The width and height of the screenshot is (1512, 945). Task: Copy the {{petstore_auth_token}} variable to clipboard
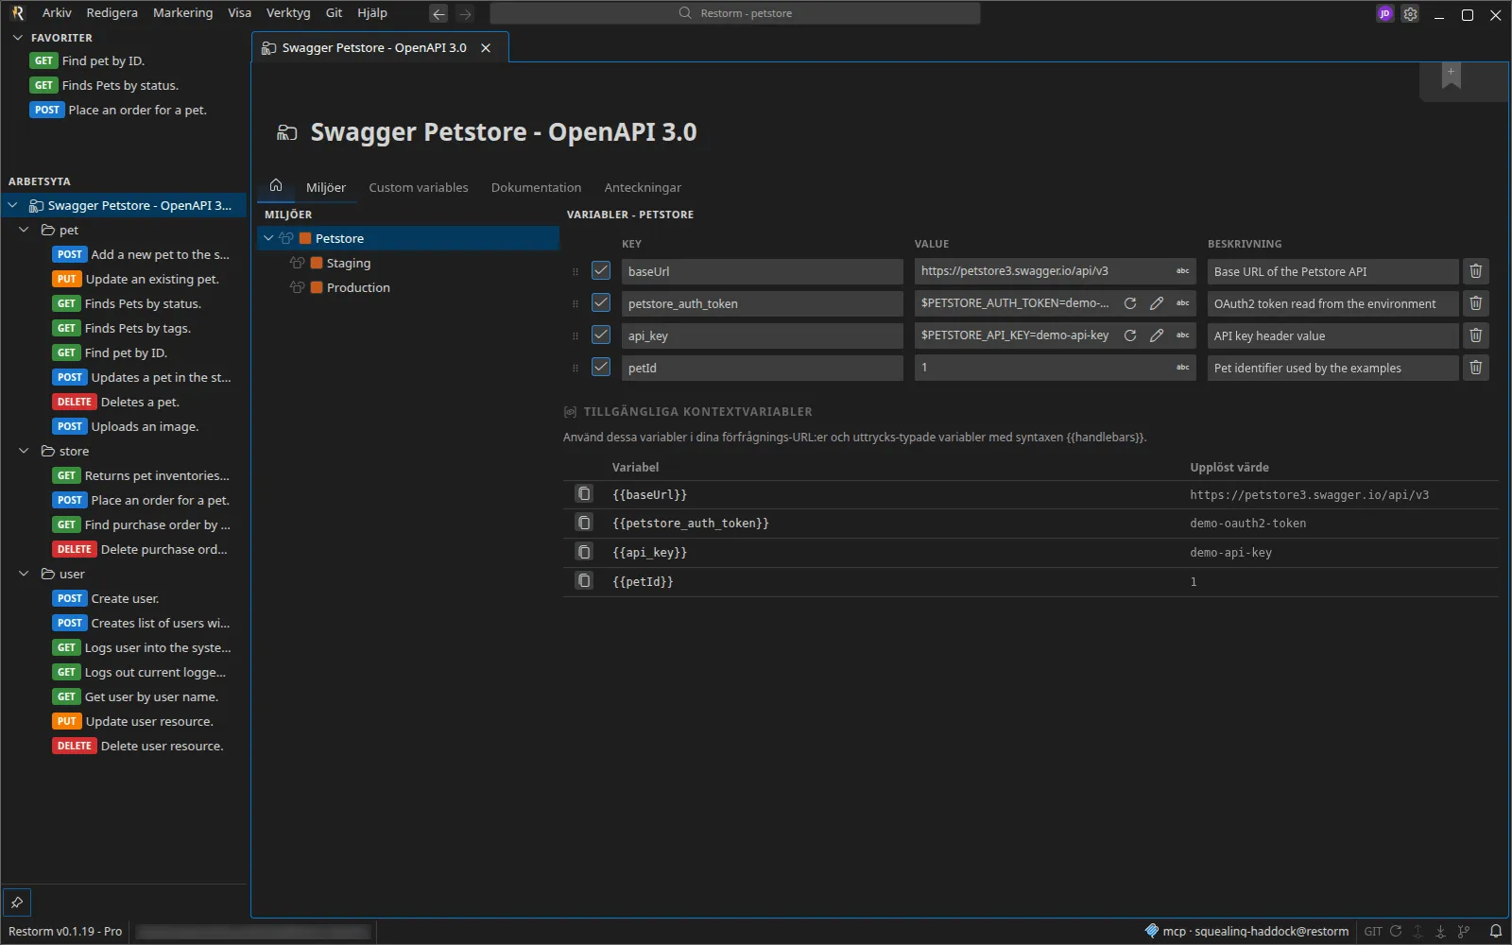pyautogui.click(x=584, y=523)
